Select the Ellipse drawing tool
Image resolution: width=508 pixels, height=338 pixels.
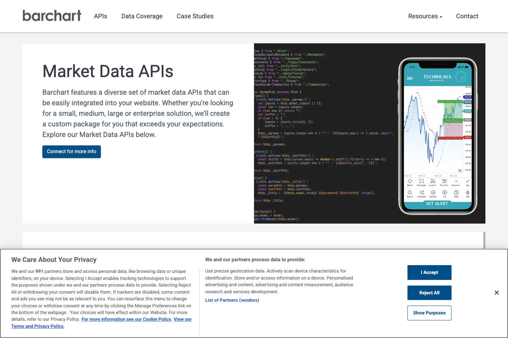(410, 181)
